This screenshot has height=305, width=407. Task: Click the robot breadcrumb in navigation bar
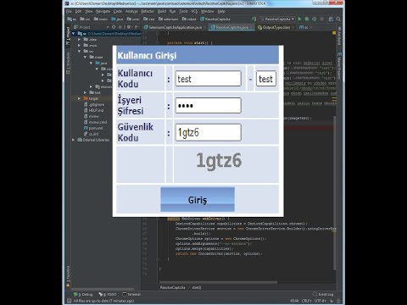pyautogui.click(x=189, y=19)
